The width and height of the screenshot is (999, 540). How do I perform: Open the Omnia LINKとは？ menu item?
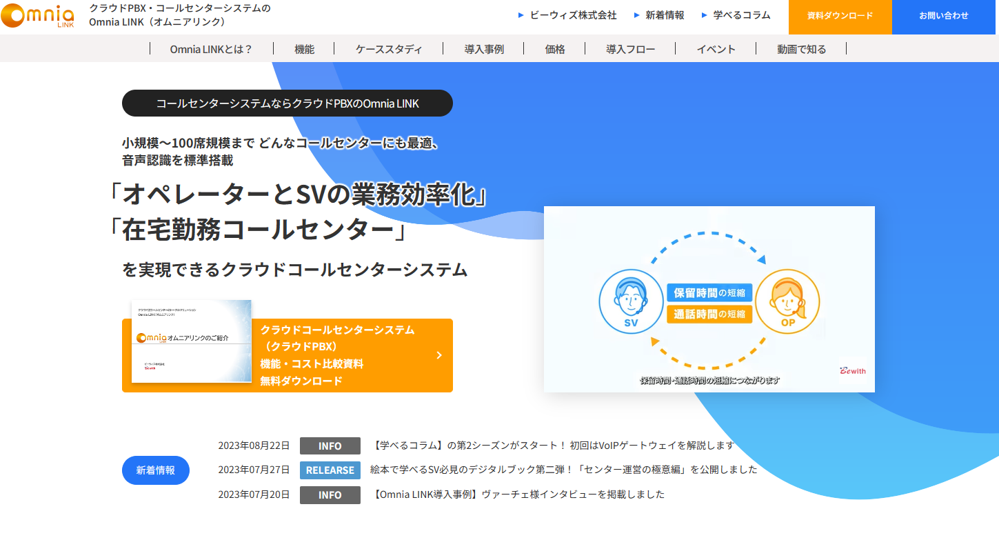click(x=212, y=49)
